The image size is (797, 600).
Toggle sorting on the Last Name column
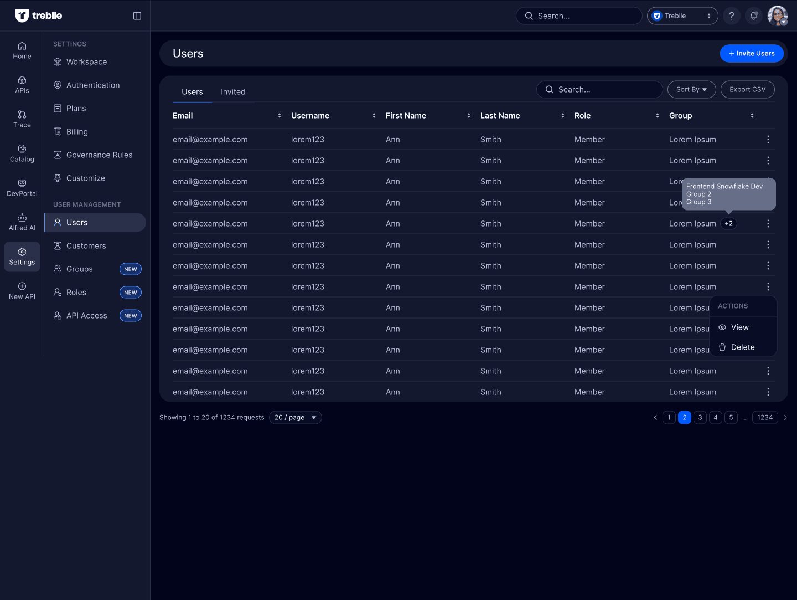point(562,116)
